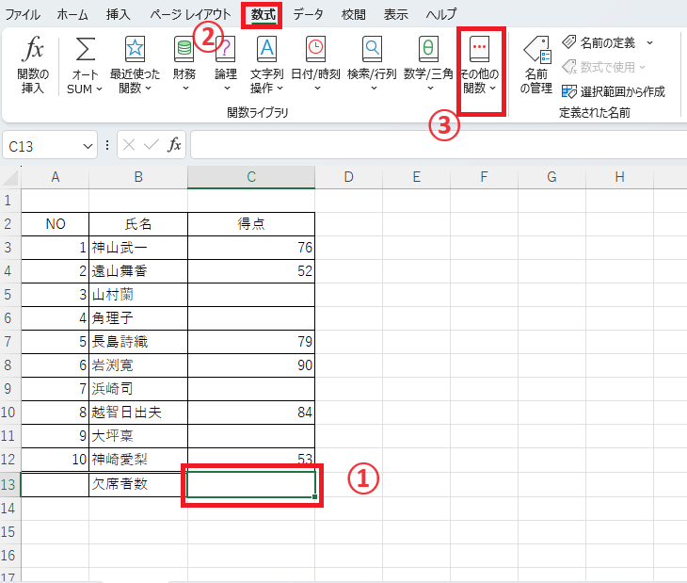Select column C header
The height and width of the screenshot is (583, 687).
(251, 177)
